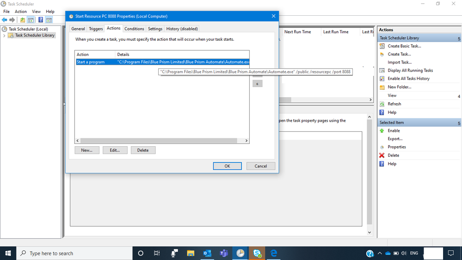
Task: Click Cancel in the Properties dialog
Action: tap(261, 166)
